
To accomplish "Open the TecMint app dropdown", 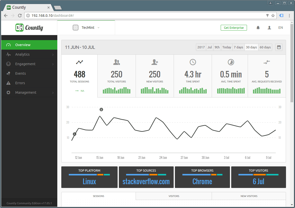I will (x=98, y=28).
